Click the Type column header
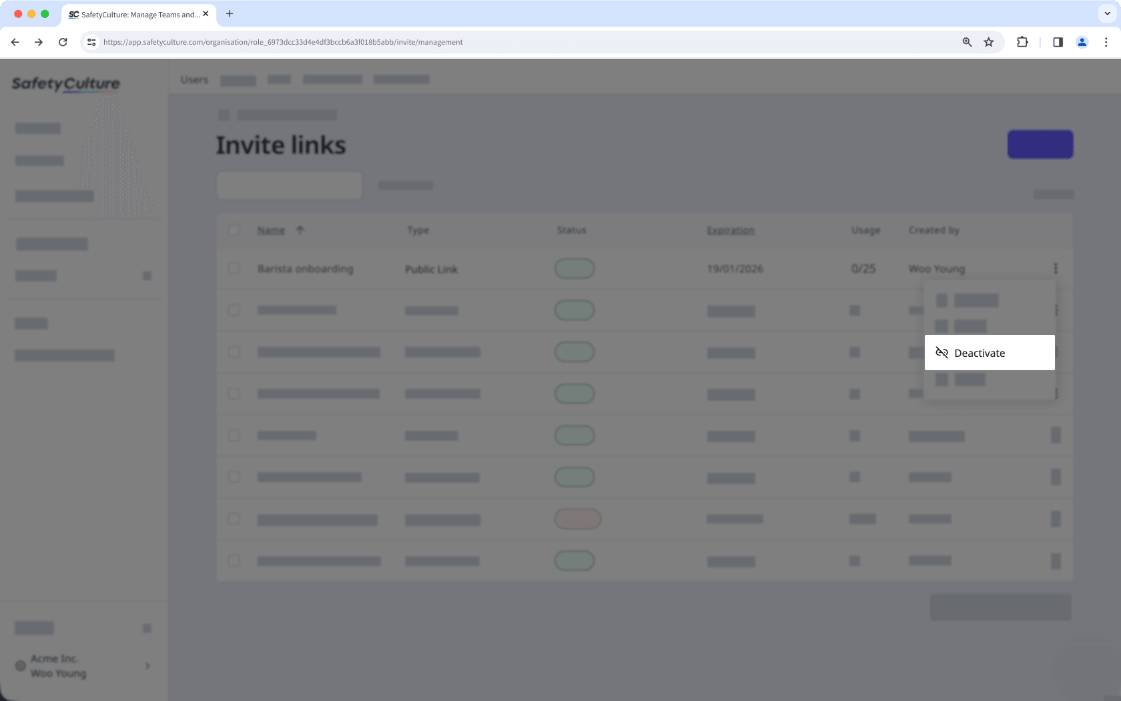Screen dimensions: 1121x701 click(x=418, y=230)
